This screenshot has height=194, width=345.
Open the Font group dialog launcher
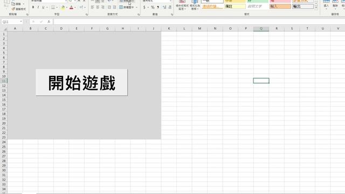click(x=87, y=15)
